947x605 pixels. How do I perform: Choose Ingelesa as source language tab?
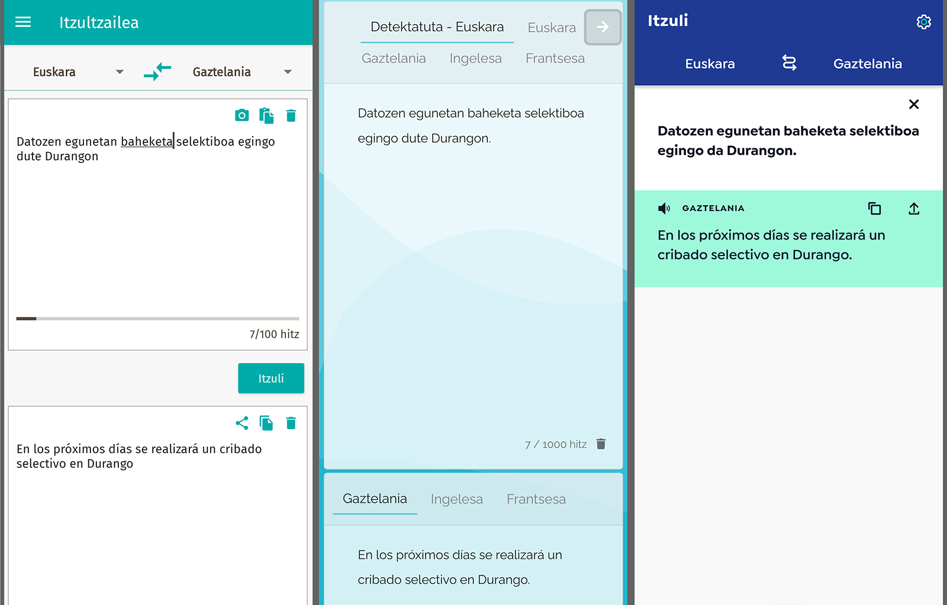pos(475,58)
